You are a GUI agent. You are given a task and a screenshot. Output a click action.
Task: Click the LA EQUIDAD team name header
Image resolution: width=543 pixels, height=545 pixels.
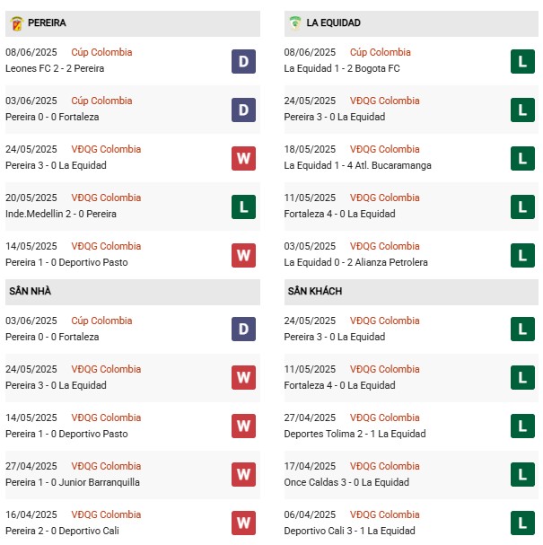pos(333,22)
